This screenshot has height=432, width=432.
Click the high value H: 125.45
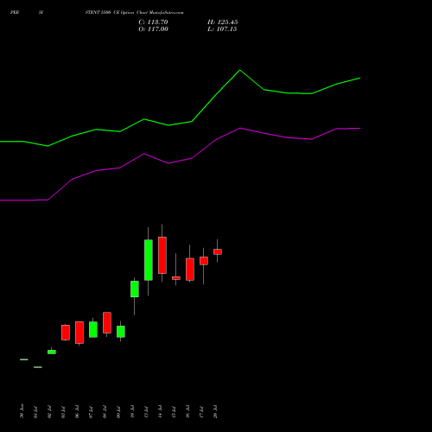[222, 22]
